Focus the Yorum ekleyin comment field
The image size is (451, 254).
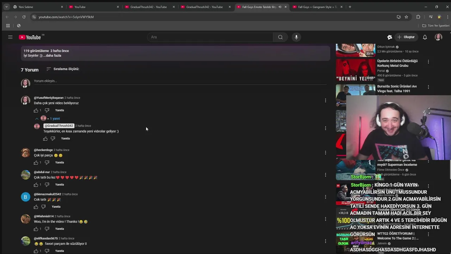pos(180,81)
